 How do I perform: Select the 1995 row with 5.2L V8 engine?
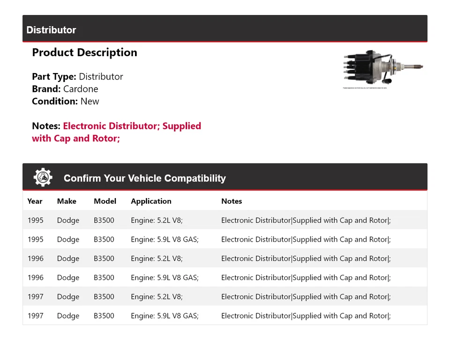click(x=225, y=220)
